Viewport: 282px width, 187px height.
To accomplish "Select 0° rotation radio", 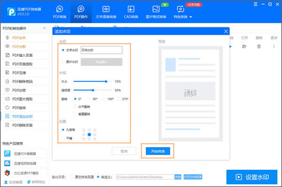I will tap(75, 99).
